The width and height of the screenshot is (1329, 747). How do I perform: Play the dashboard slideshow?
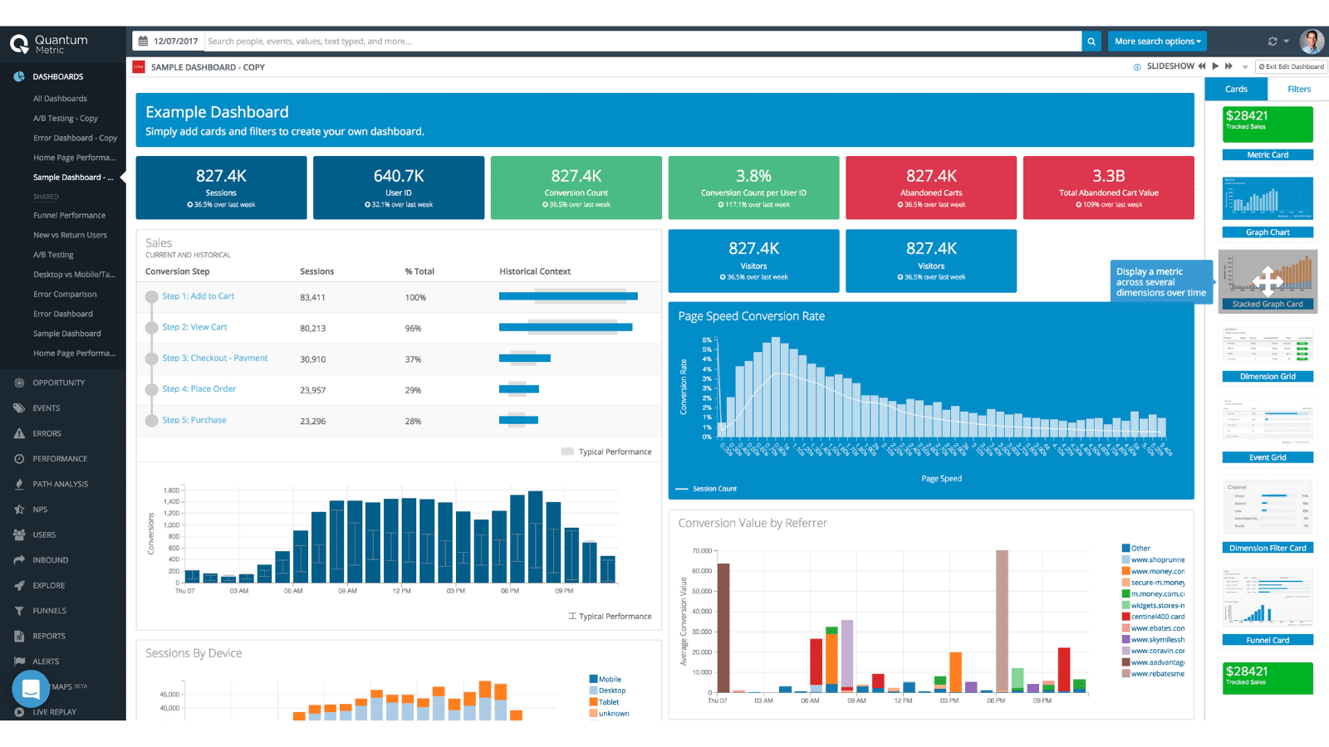[1215, 66]
